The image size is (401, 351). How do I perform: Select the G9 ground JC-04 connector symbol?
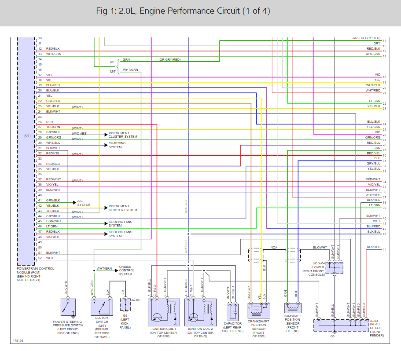(x=125, y=304)
